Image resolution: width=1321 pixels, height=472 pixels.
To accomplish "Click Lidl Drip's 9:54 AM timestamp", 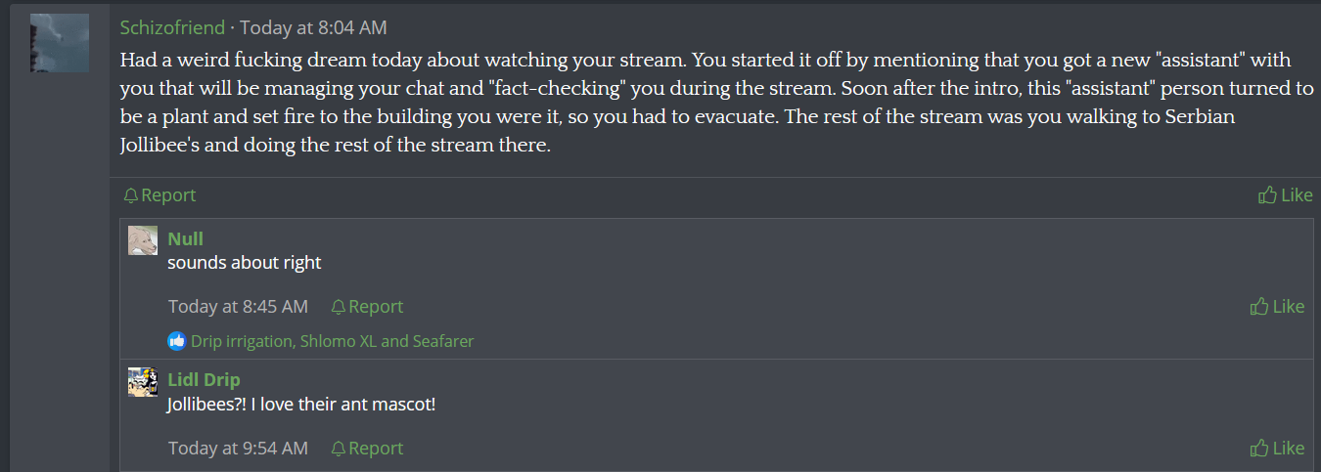I will (238, 449).
